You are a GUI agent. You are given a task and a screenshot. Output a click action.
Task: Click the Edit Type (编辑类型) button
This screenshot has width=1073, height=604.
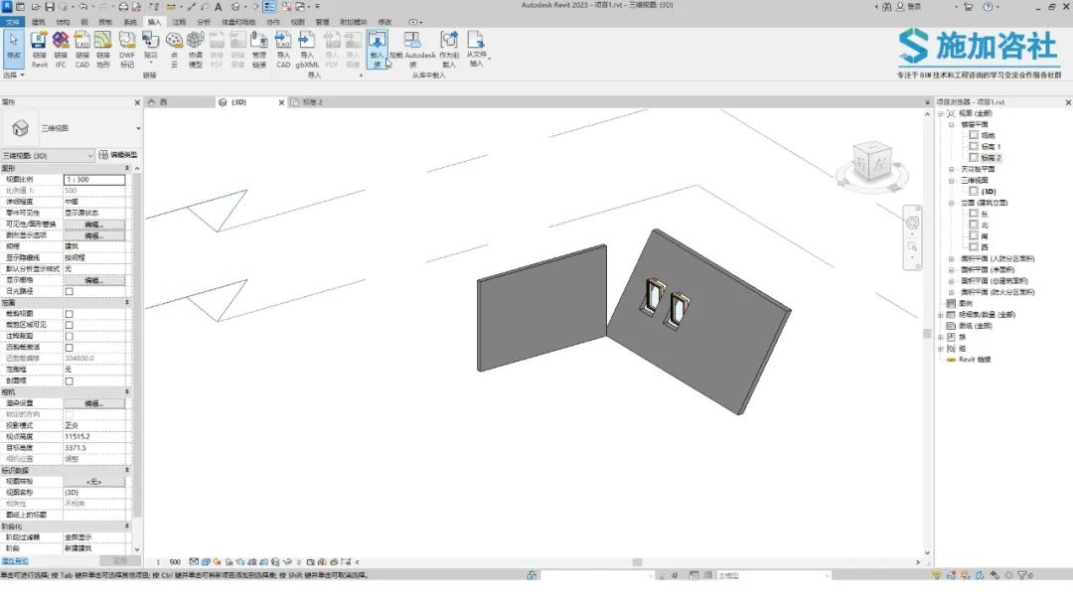[117, 155]
